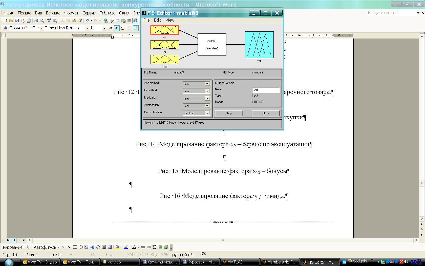Image resolution: width=425 pixels, height=266 pixels.
Task: Open View menu in FIS Editor
Action: pos(170,20)
